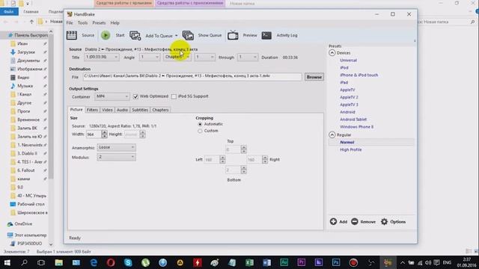
Task: Select the High Profile preset
Action: tap(351, 149)
